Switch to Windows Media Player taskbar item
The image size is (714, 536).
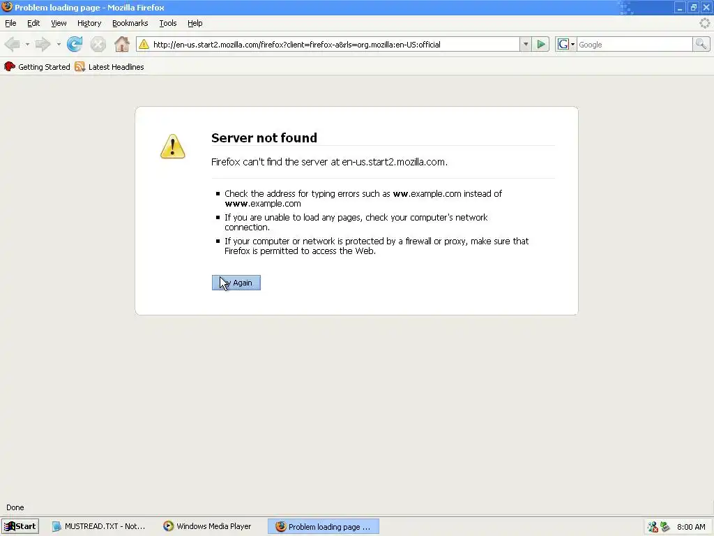[208, 526]
